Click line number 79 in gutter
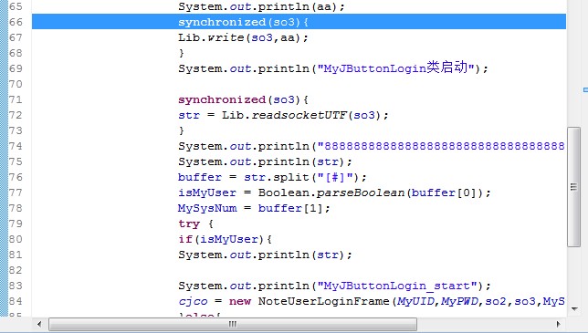588x333 pixels. coord(16,224)
